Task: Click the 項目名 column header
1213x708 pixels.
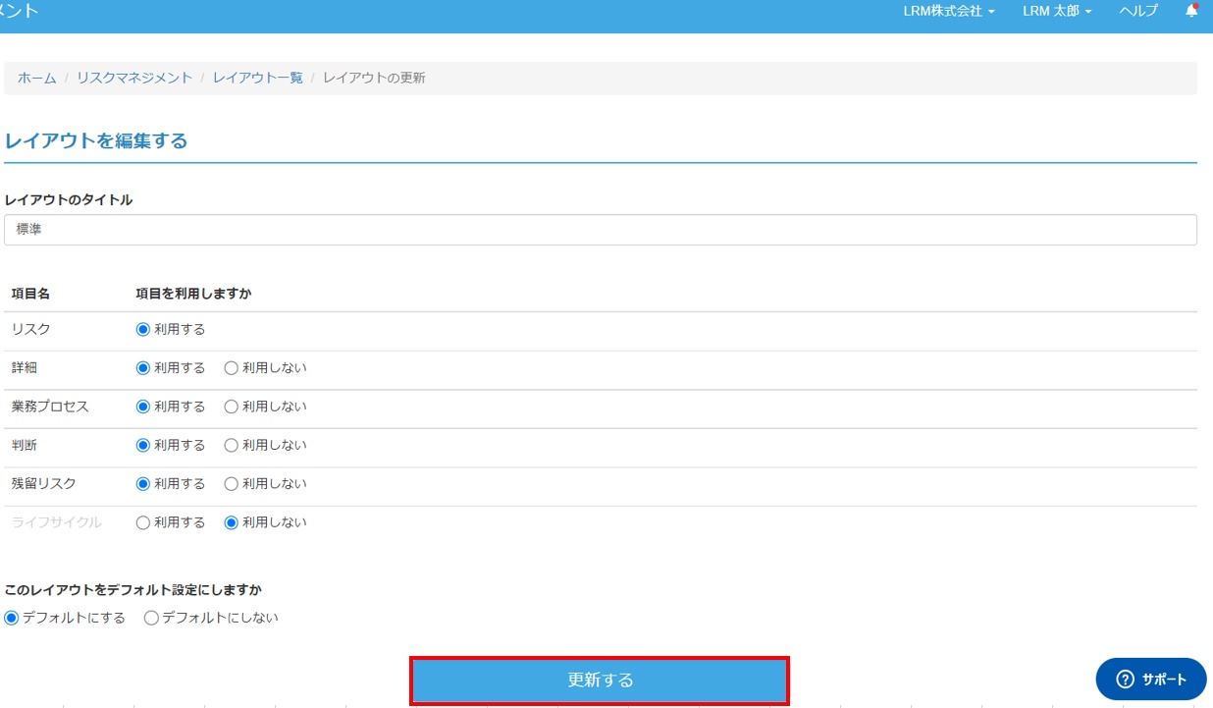Action: [x=30, y=293]
